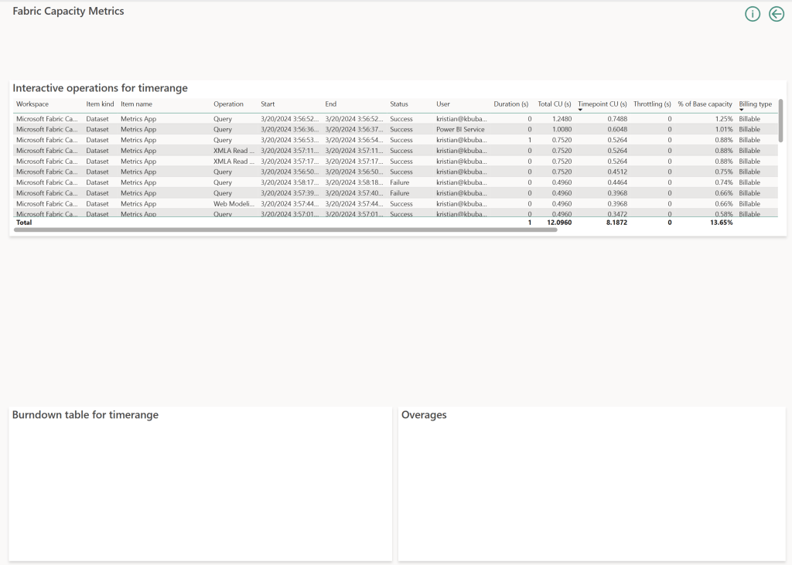Select the first Failure status cell
Image resolution: width=792 pixels, height=565 pixels.
400,182
